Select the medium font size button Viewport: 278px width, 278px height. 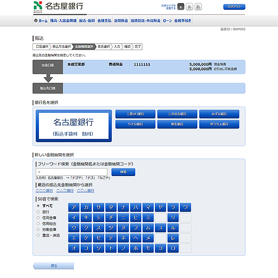point(190,7)
